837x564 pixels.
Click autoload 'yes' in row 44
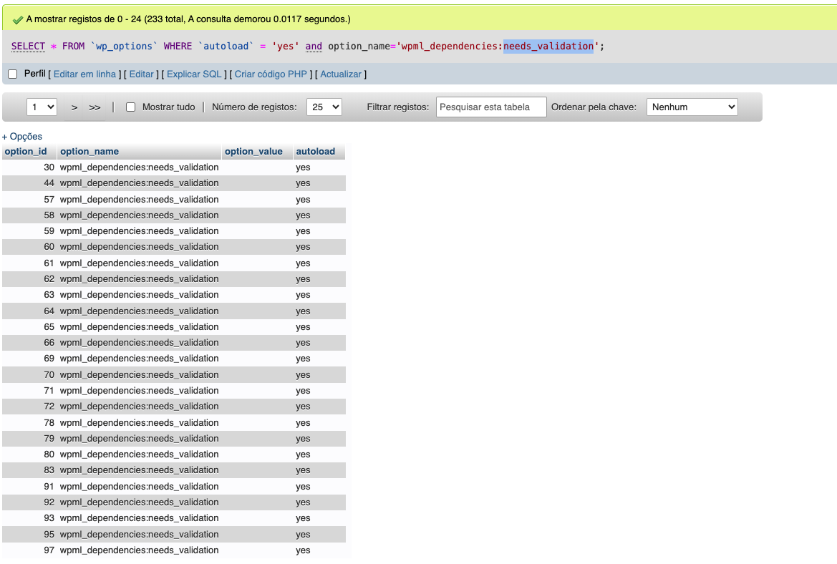click(303, 183)
